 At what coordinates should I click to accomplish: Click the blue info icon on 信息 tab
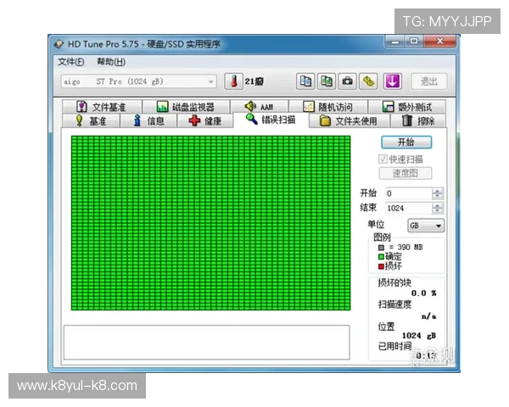pyautogui.click(x=137, y=120)
